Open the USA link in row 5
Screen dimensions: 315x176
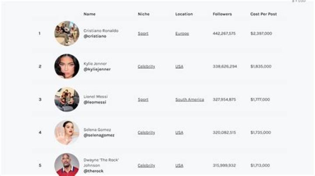click(179, 166)
